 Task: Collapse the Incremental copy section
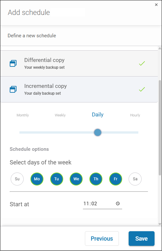click(79, 89)
